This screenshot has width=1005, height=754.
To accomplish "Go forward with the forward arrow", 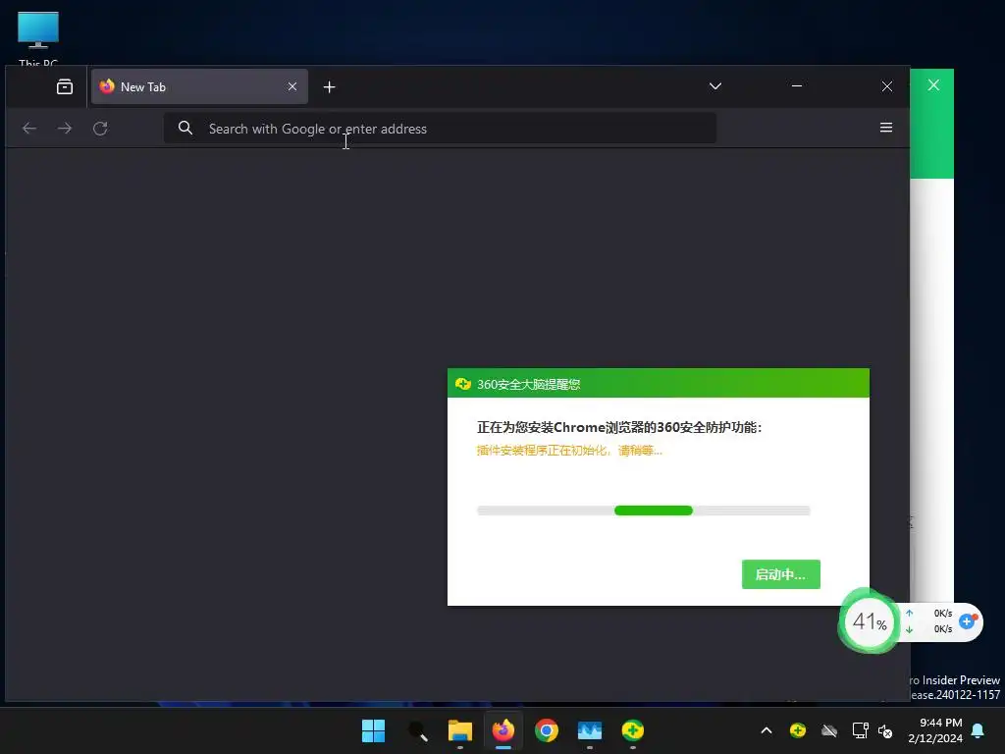I will pos(65,129).
